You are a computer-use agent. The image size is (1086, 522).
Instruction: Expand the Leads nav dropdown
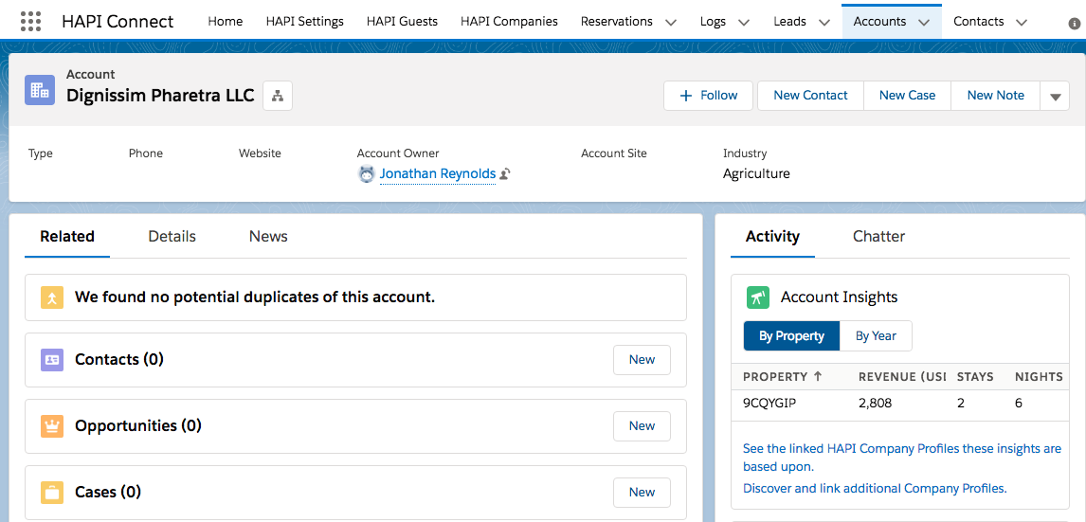pos(824,22)
